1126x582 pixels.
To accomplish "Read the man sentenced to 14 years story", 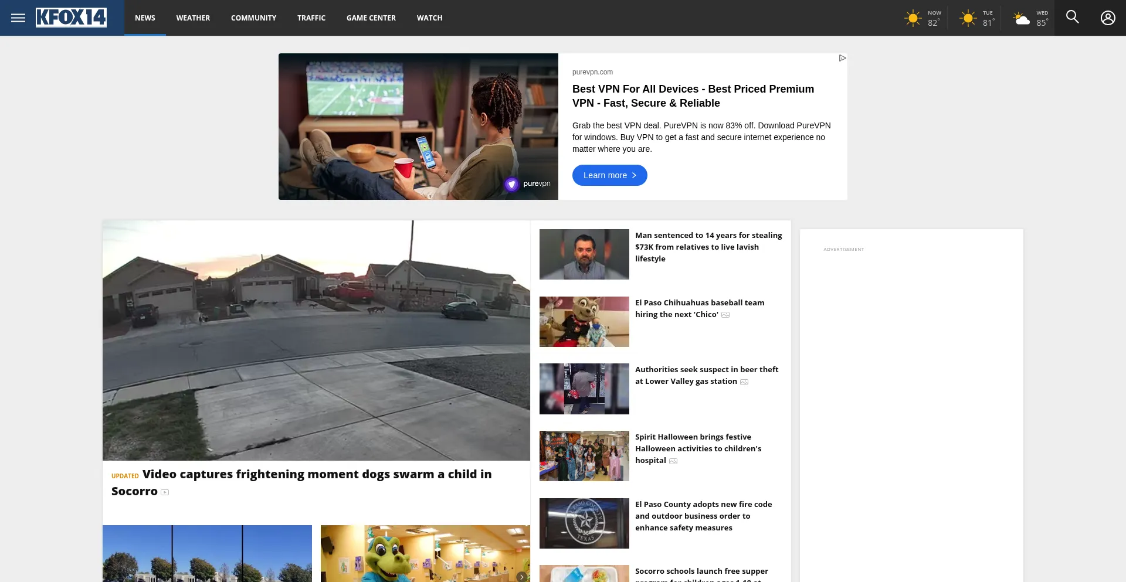I will tap(708, 247).
